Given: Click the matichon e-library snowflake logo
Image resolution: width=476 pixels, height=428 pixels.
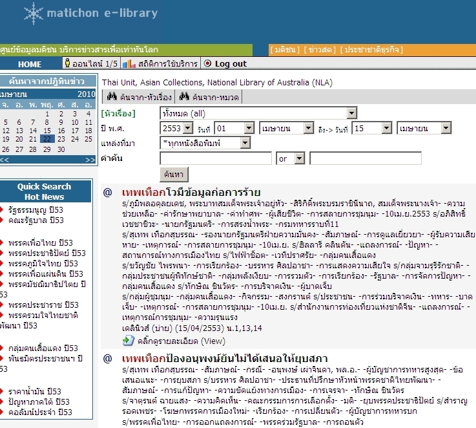Looking at the screenshot, I should coord(32,13).
